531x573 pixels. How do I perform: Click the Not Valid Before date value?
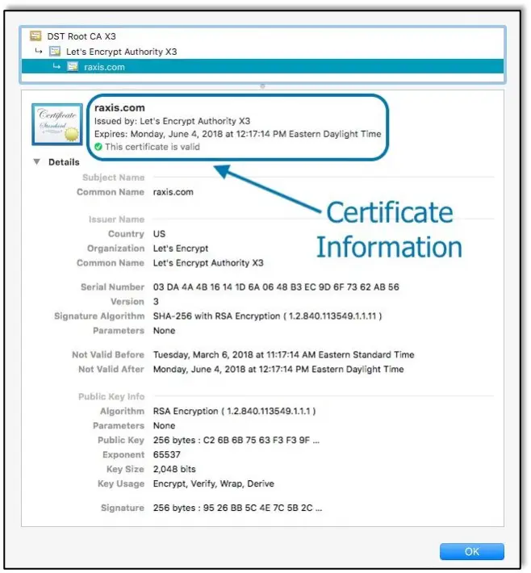tap(283, 355)
